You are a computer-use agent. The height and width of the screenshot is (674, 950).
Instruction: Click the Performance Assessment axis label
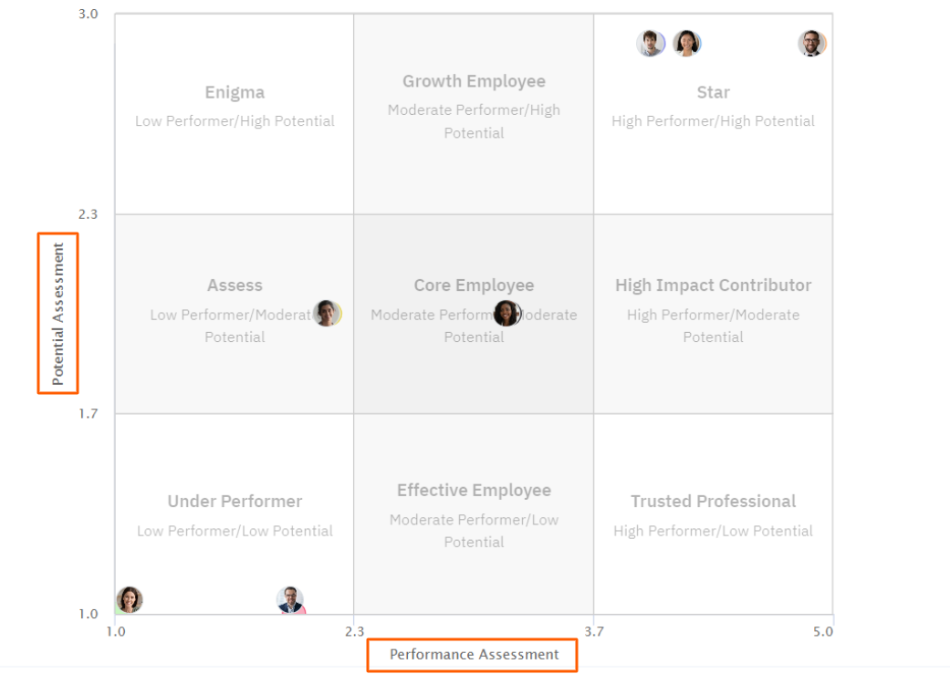pyautogui.click(x=474, y=654)
